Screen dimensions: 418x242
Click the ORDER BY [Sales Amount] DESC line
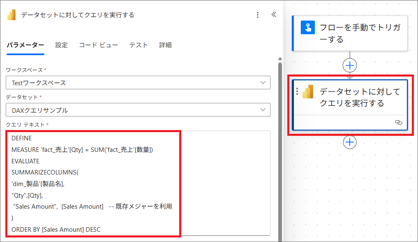coord(56,230)
